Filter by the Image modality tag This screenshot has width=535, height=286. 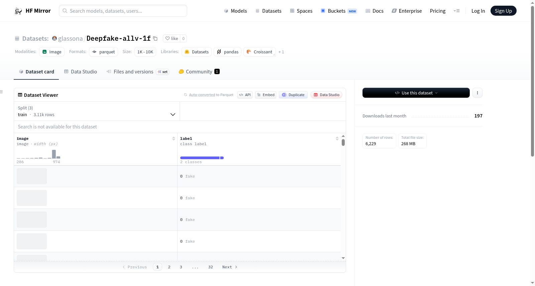click(x=52, y=52)
